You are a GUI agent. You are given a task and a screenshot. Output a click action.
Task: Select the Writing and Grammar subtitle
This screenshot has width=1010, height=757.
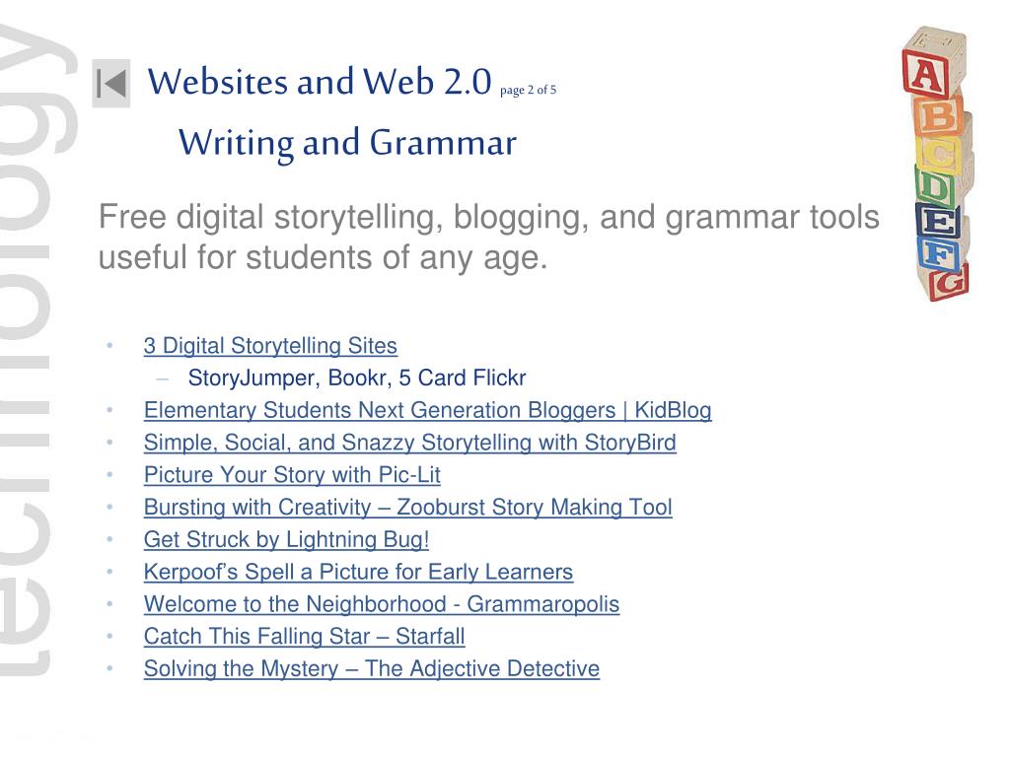tap(347, 143)
